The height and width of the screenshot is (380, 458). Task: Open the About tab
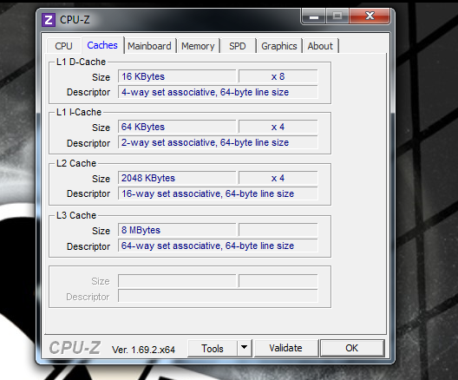pyautogui.click(x=320, y=46)
